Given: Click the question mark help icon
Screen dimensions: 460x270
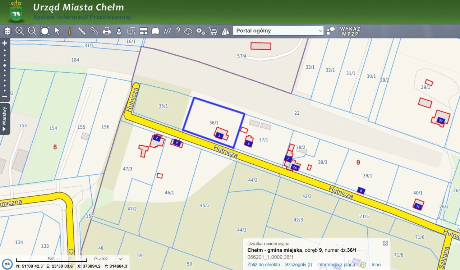Looking at the screenshot, I should point(178,31).
